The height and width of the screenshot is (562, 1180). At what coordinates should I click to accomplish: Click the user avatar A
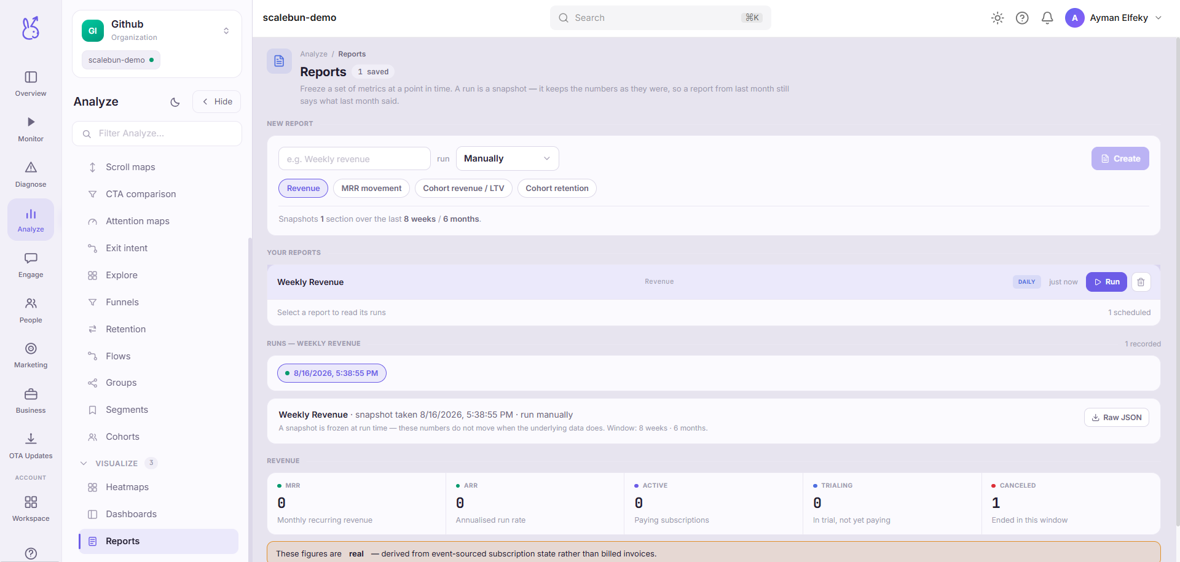(x=1074, y=18)
